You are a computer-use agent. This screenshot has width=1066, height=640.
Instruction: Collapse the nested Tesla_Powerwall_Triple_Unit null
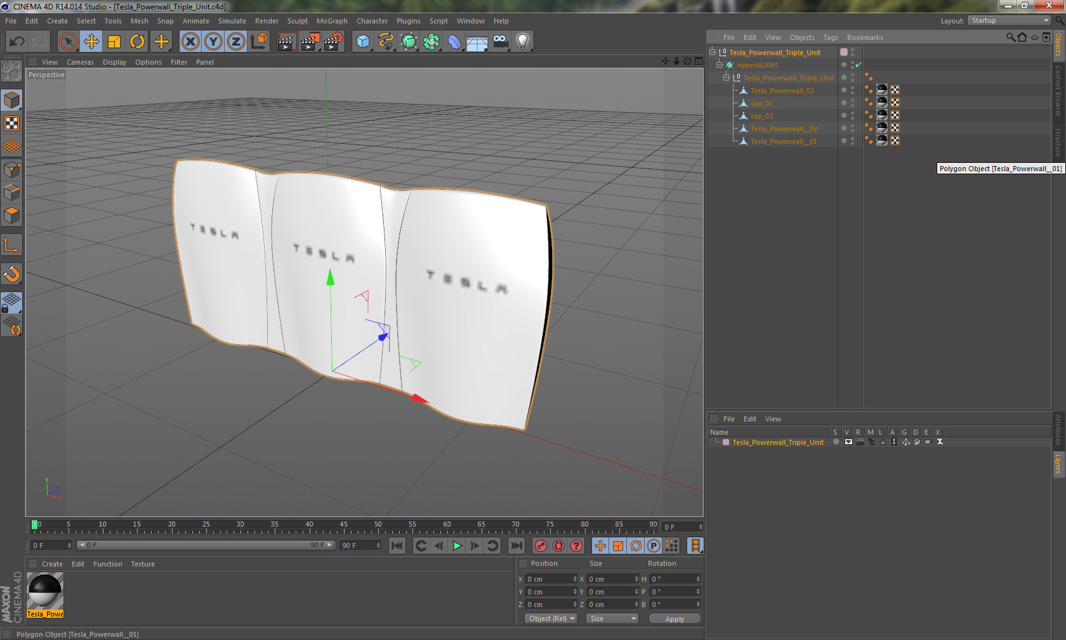[x=727, y=78]
